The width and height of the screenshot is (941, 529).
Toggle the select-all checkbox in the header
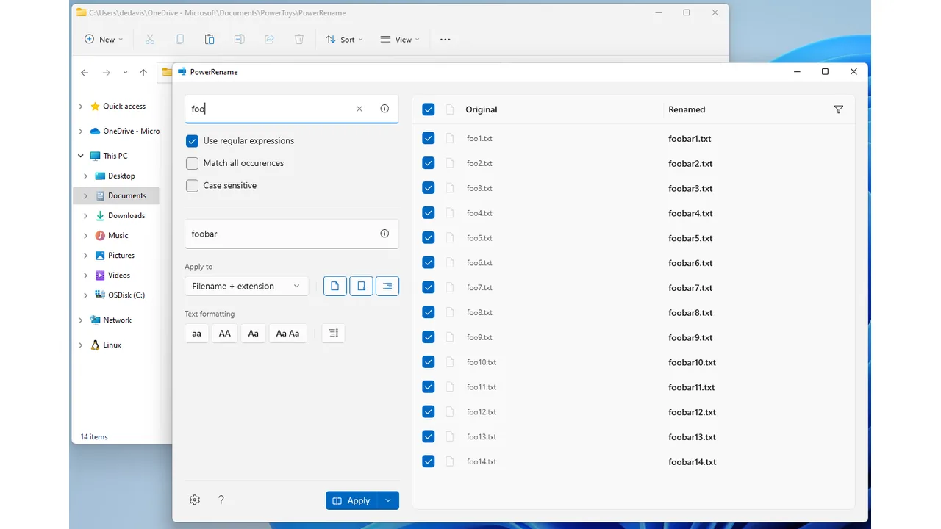tap(429, 109)
